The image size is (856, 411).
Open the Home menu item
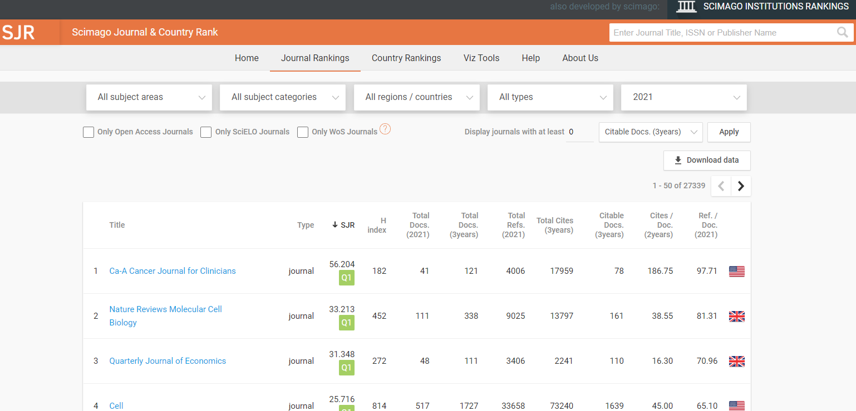247,58
